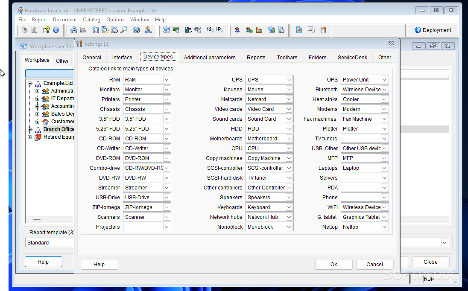Open the Options menu
The height and width of the screenshot is (291, 468).
pyautogui.click(x=115, y=19)
